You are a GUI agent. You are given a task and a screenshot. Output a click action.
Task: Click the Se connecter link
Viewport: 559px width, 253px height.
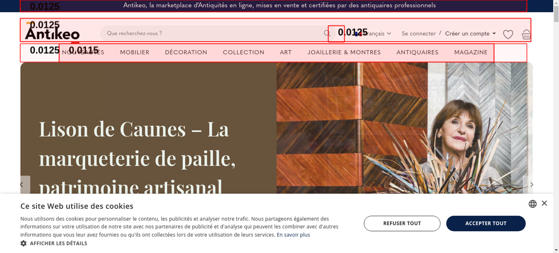pyautogui.click(x=418, y=34)
